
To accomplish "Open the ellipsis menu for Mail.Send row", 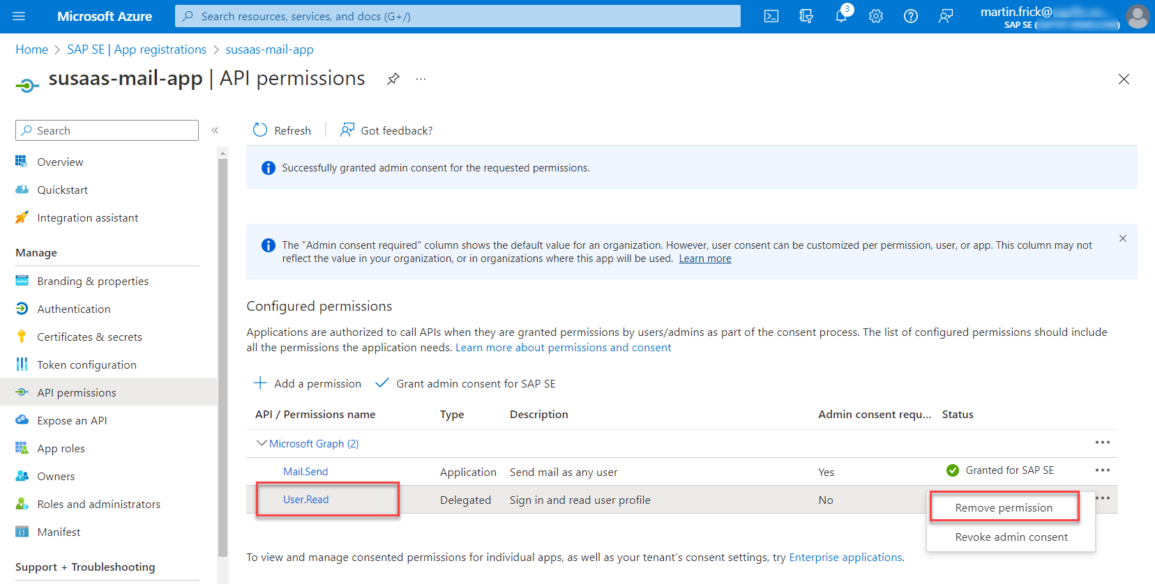I will coord(1103,470).
